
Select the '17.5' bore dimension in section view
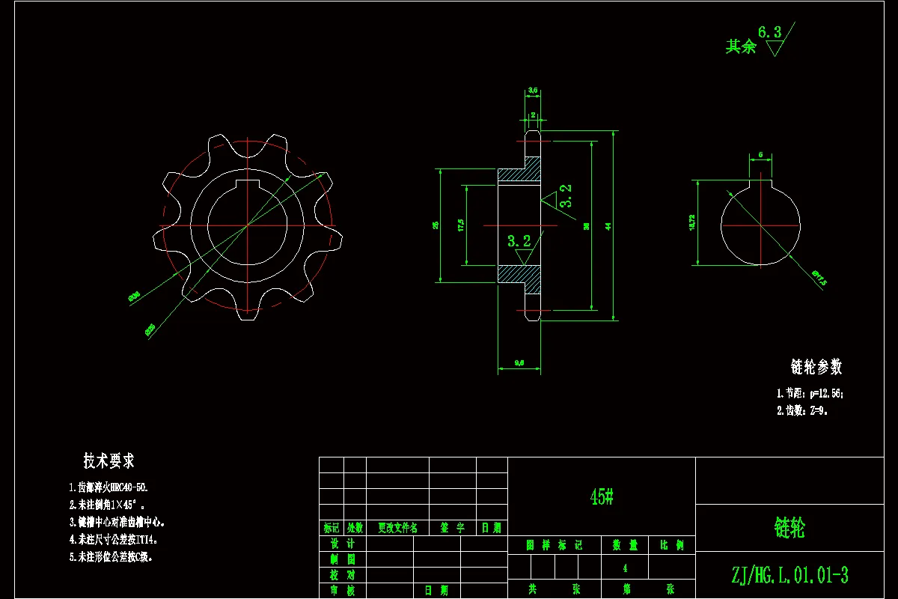[x=460, y=225]
